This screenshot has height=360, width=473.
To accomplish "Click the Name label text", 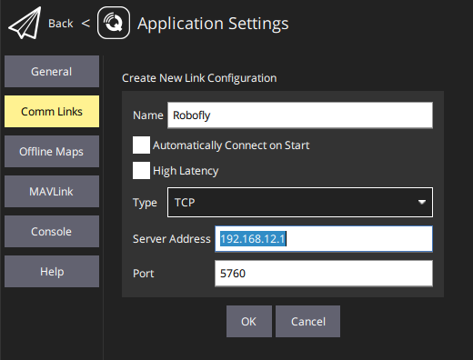I will 148,115.
